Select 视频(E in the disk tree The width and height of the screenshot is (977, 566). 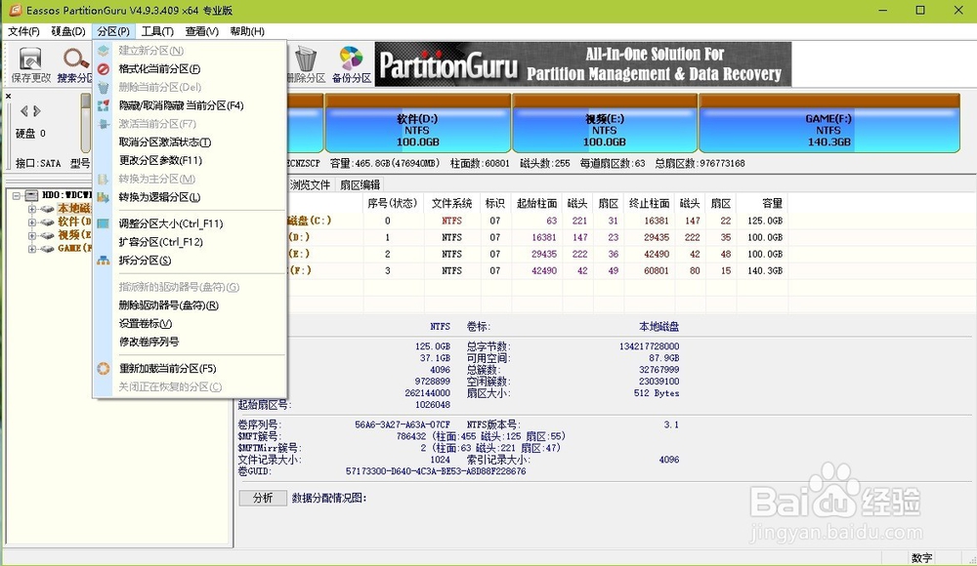(x=74, y=235)
